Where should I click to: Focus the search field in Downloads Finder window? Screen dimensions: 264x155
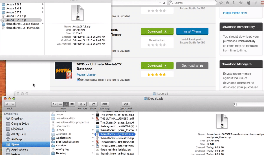[248, 104]
